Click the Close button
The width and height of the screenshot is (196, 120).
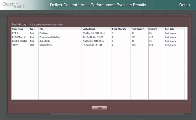pos(99,108)
